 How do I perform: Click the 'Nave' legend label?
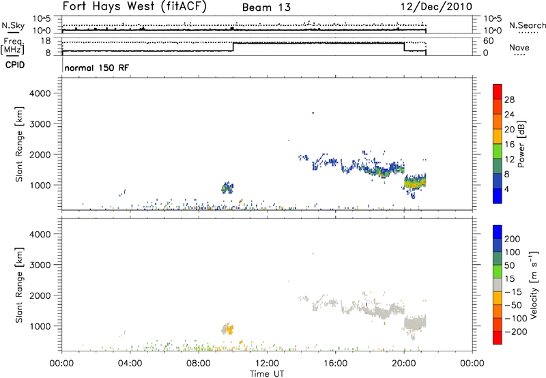coord(519,47)
